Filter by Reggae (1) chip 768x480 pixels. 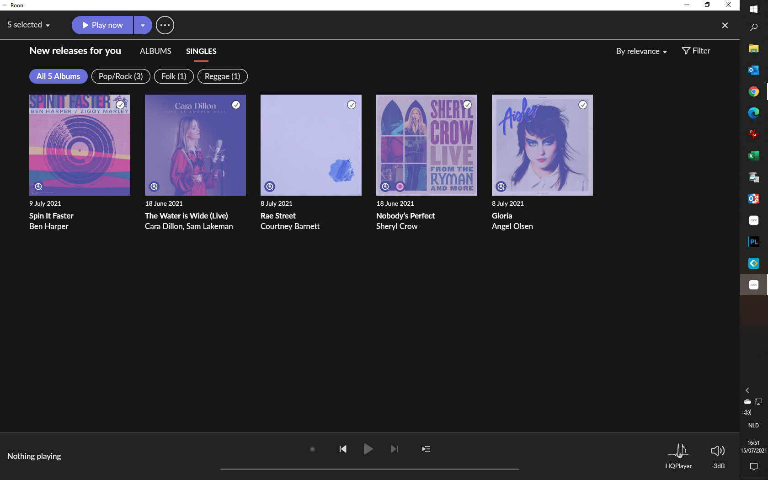[x=223, y=76]
